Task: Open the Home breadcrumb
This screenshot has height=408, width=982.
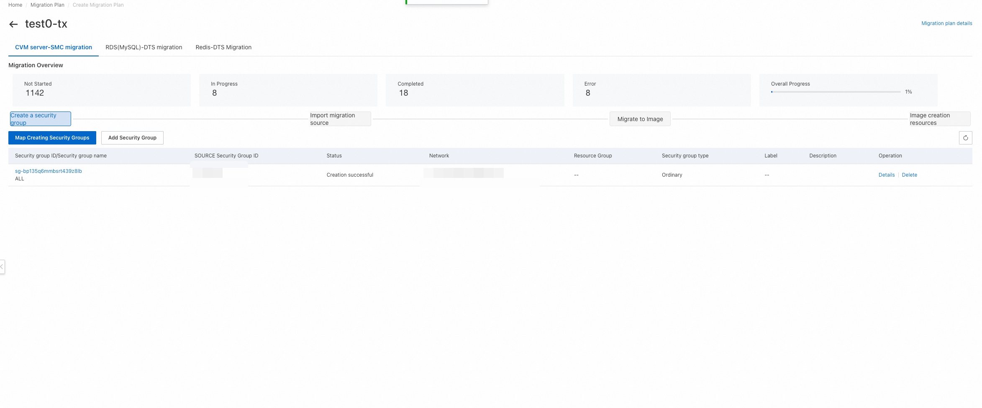Action: 15,5
